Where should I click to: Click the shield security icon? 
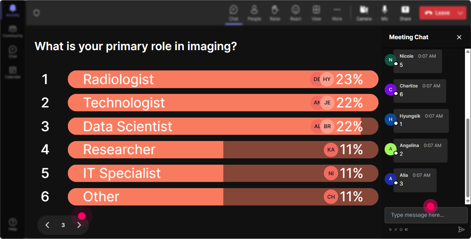(36, 13)
